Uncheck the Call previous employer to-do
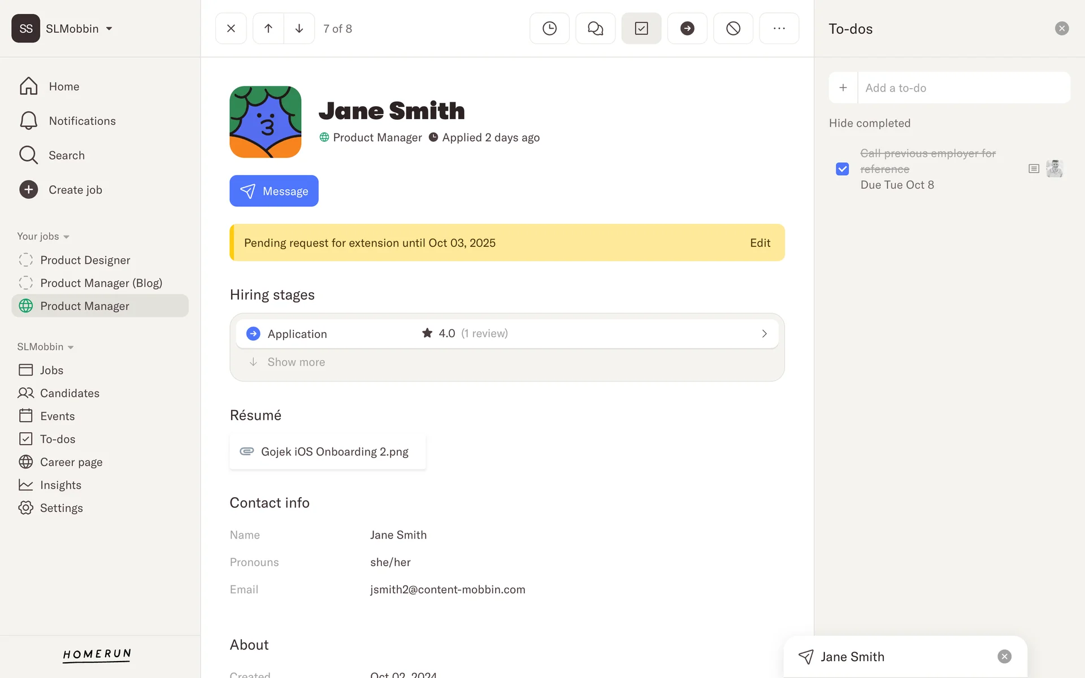 coord(842,169)
